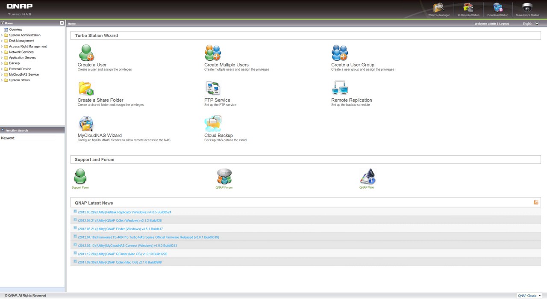Open the Support Form icon
Screen dimensions: 547x299
[x=80, y=176]
